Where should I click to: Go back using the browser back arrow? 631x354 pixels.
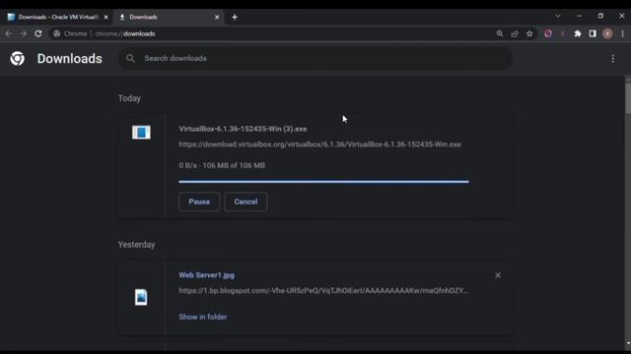[8, 33]
